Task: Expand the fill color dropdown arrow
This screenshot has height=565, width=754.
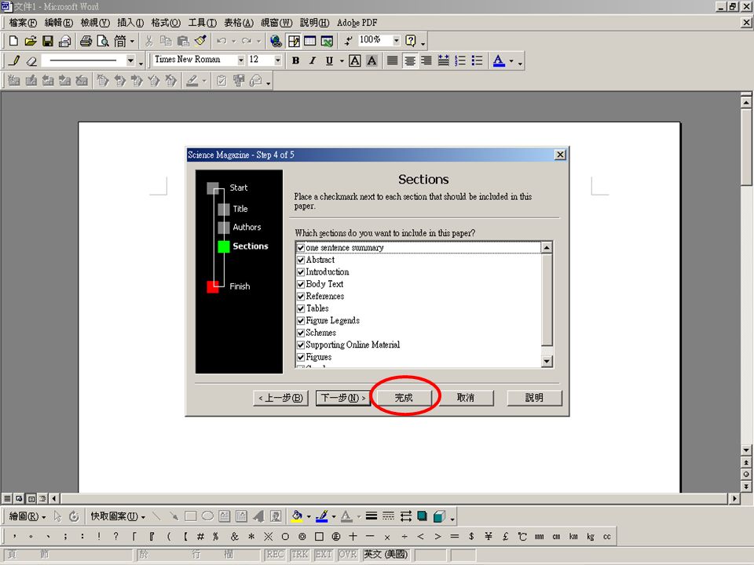Action: point(309,517)
